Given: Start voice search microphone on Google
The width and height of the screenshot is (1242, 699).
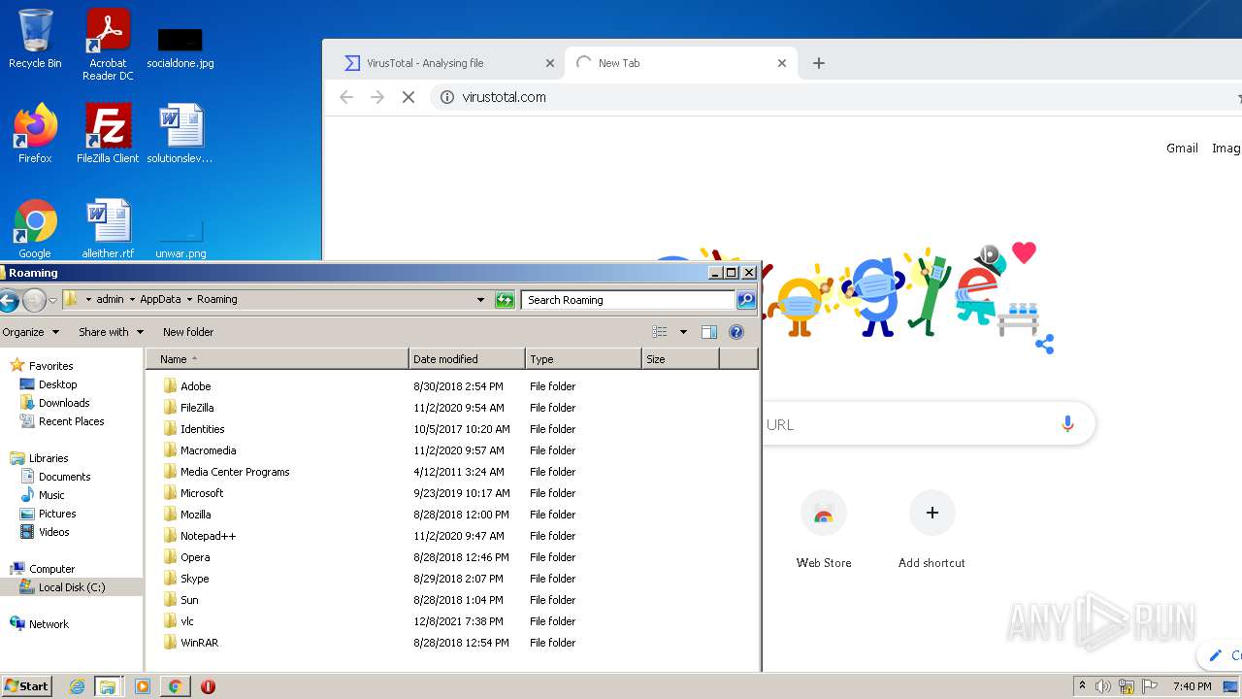Looking at the screenshot, I should coord(1067,424).
